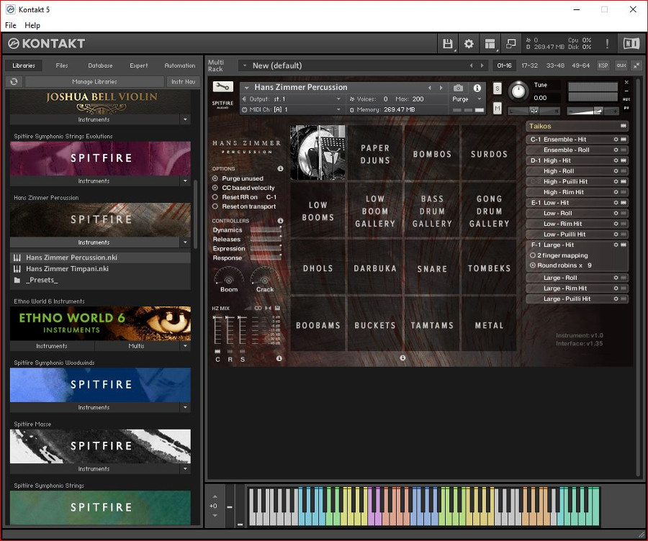Expand Symphonic Strings Evolutions Instruments arrow
Screen dimensions: 648x541
(x=185, y=181)
